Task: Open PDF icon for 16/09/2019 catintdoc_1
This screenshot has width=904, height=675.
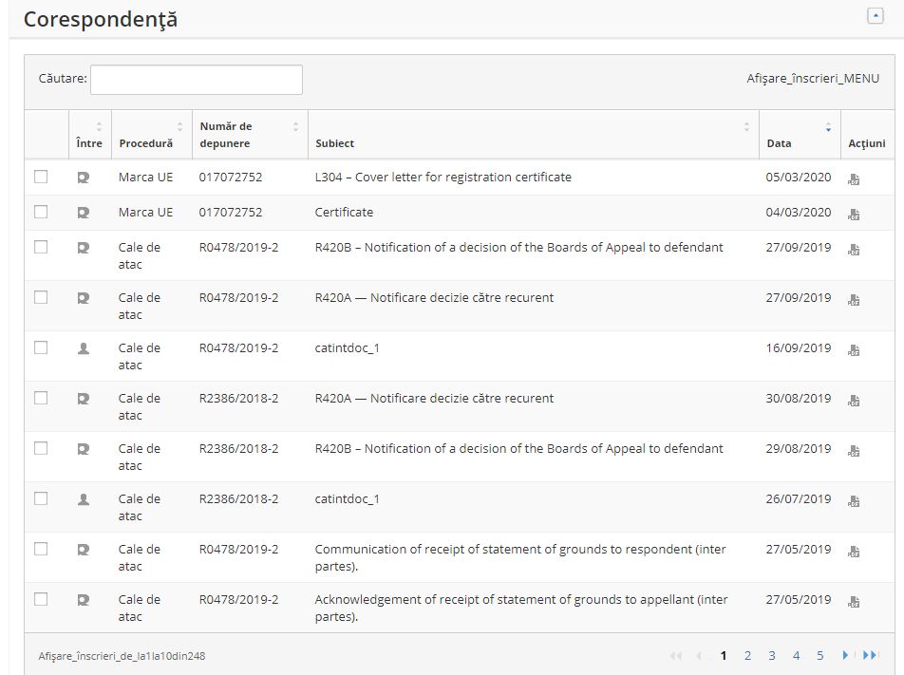Action: coord(854,349)
